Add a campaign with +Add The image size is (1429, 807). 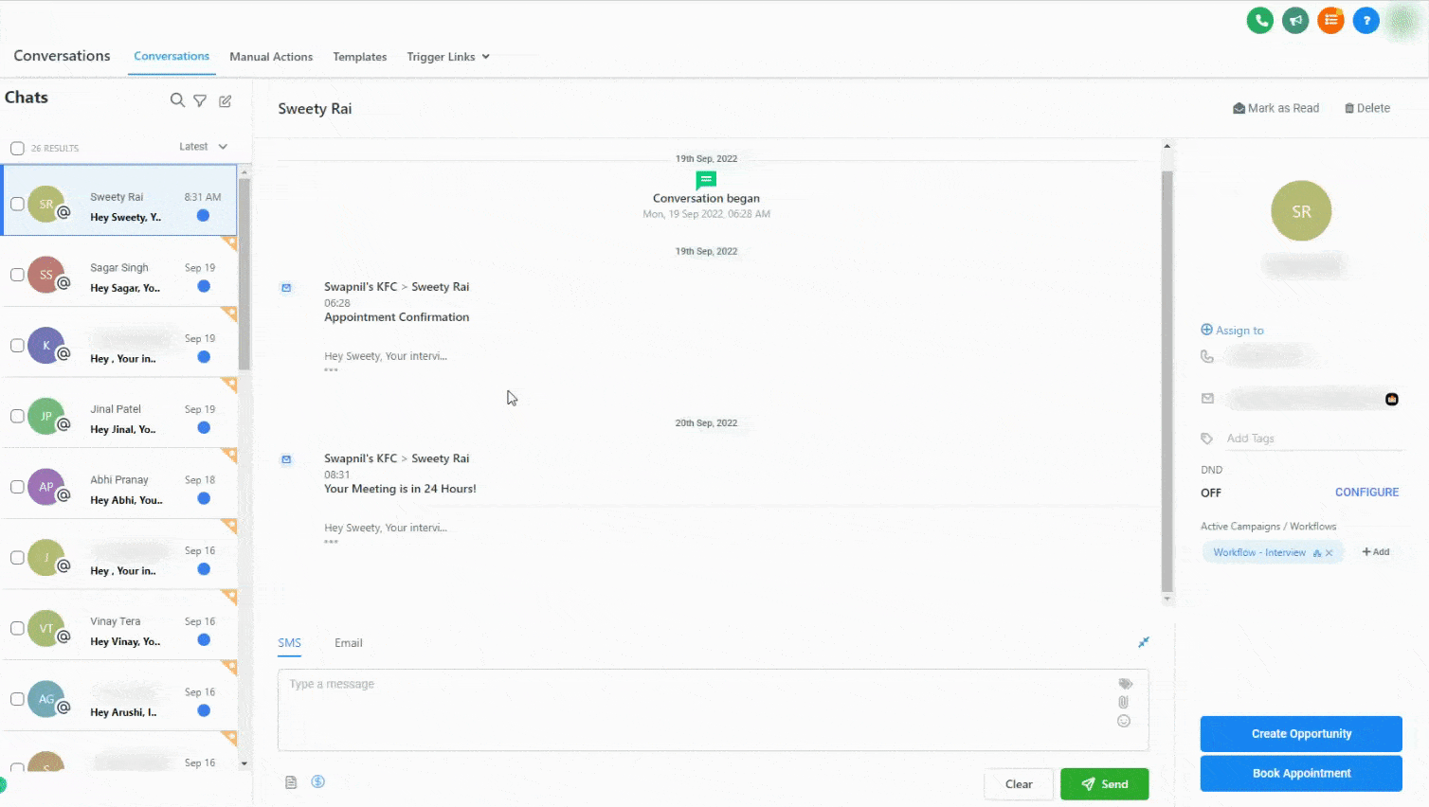(1376, 552)
